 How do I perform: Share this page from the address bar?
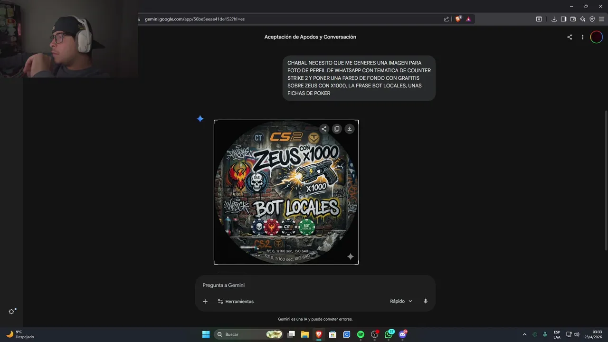pos(446,19)
